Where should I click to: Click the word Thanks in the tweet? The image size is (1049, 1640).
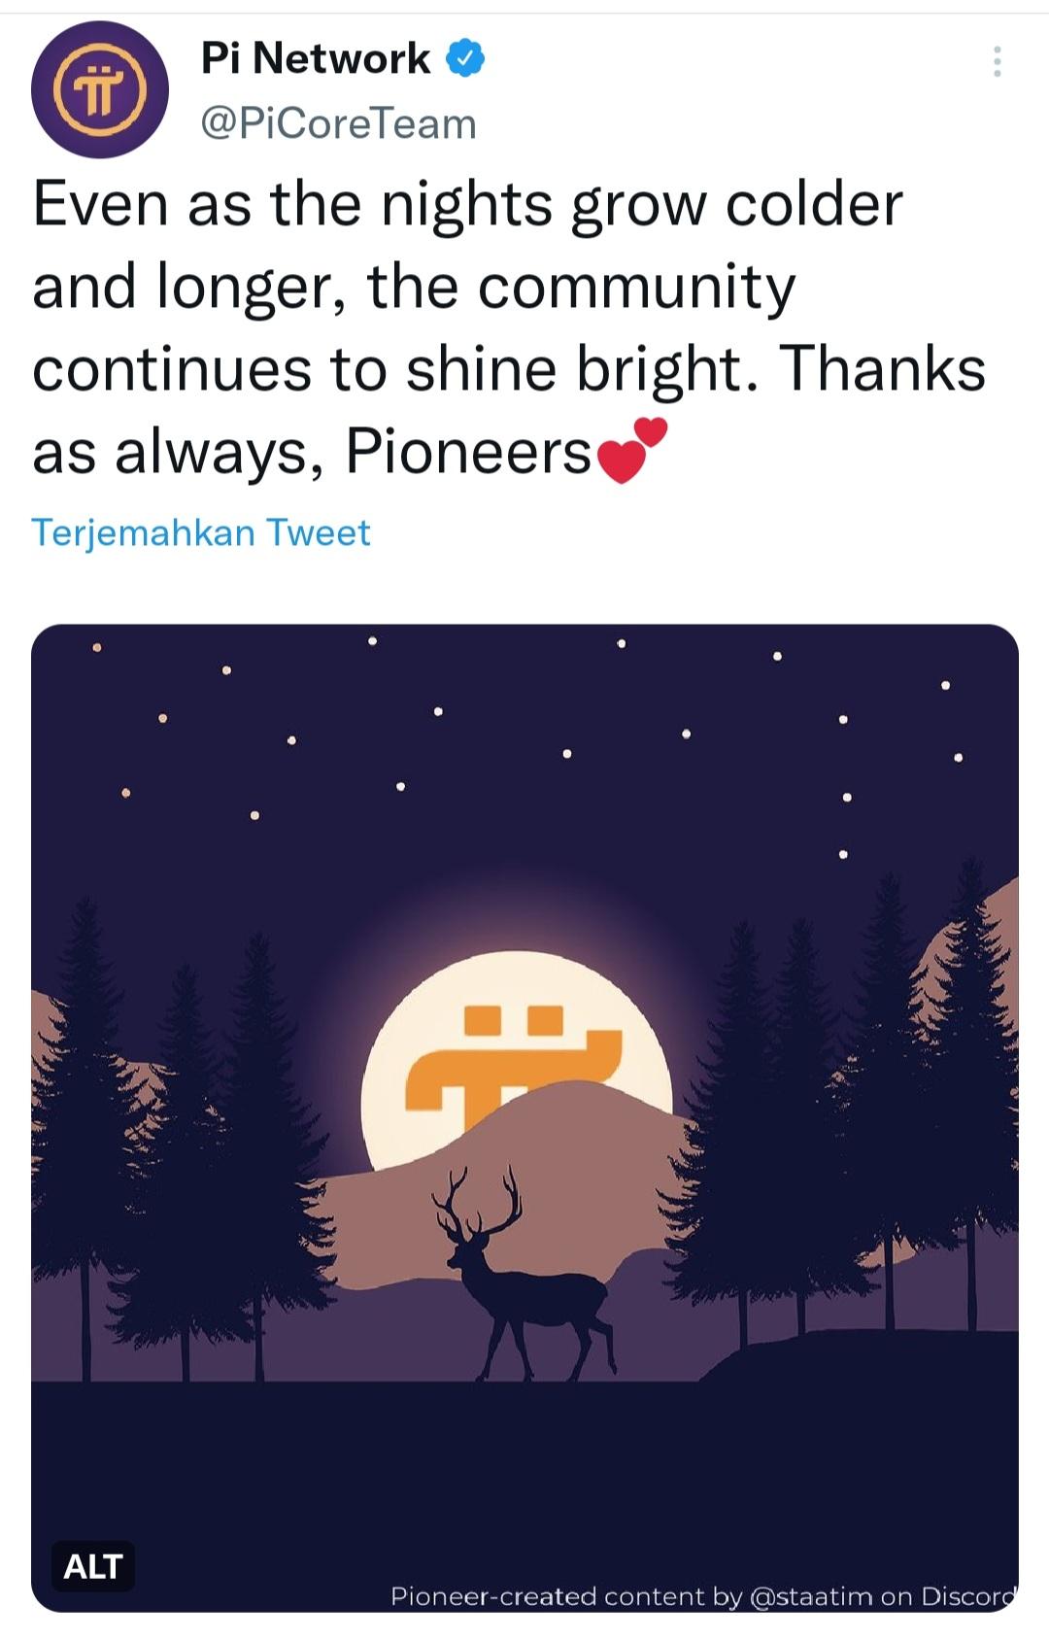click(883, 369)
